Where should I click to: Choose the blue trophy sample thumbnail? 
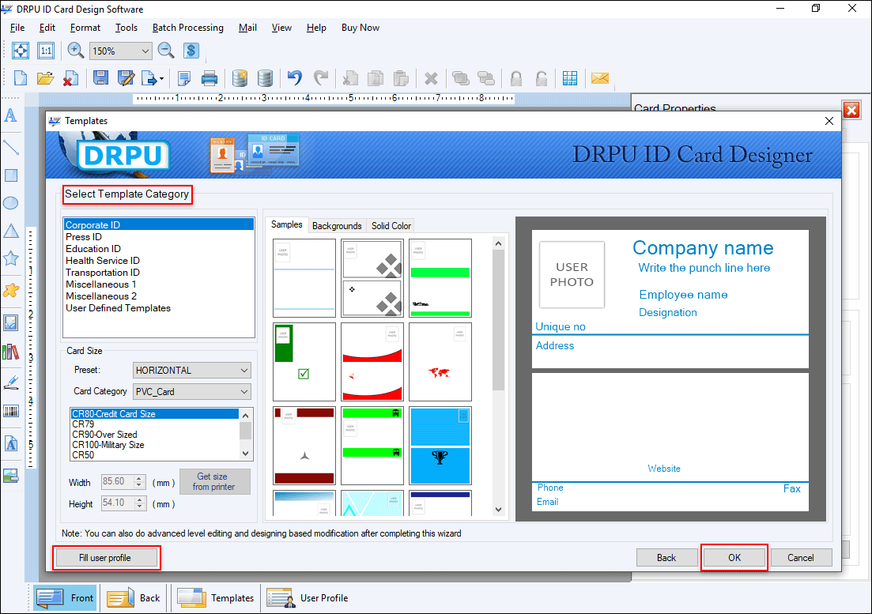440,446
